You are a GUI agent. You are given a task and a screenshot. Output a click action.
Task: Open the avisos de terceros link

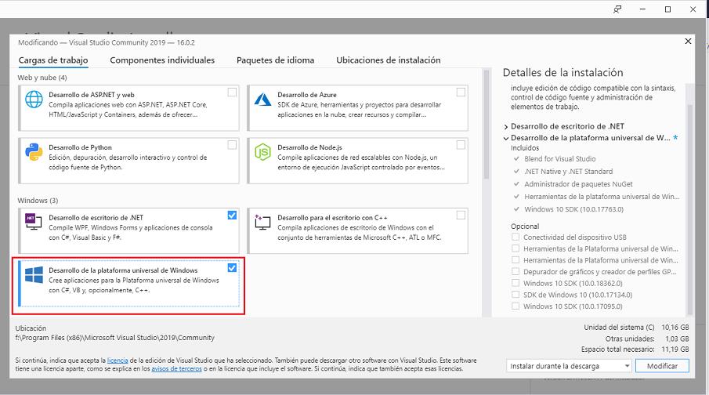pos(176,369)
